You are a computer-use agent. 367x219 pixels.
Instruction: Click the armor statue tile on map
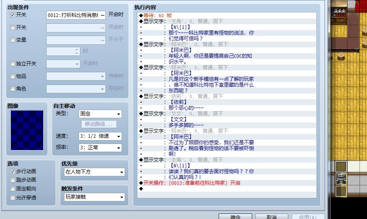click(x=341, y=179)
